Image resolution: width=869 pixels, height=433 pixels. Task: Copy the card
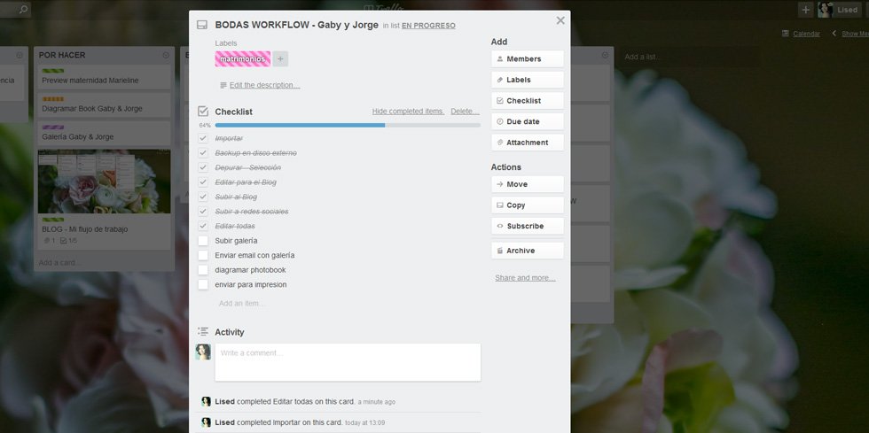[527, 205]
